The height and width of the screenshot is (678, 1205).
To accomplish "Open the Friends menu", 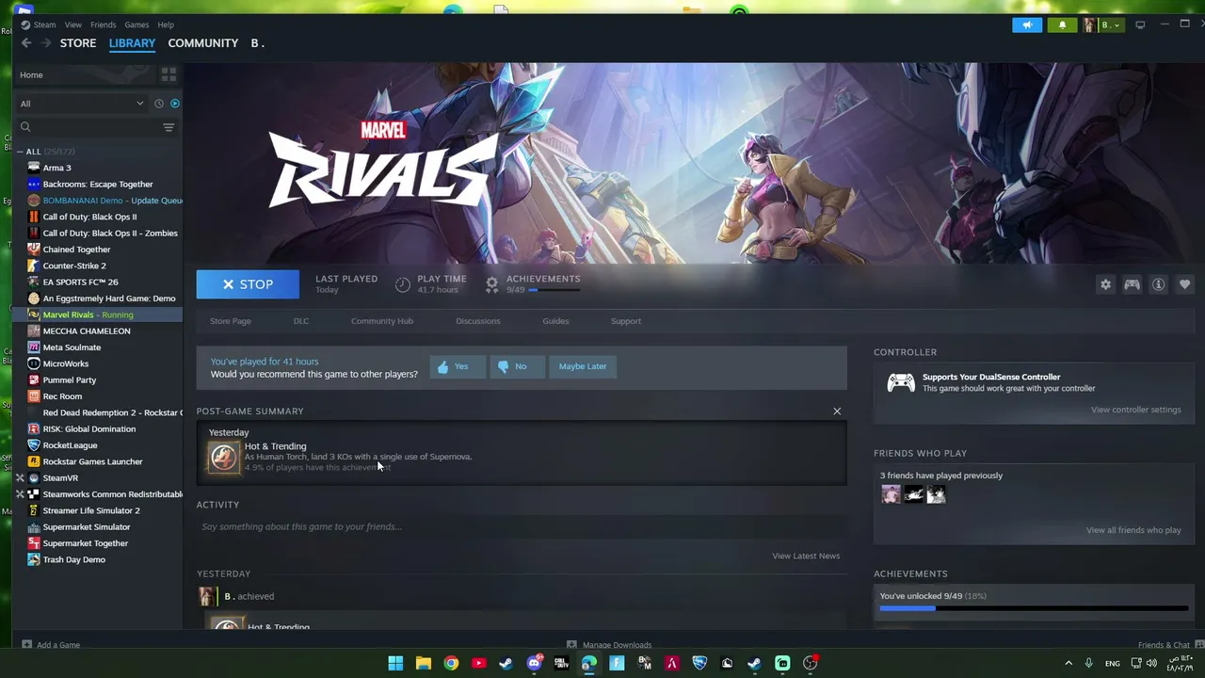I will coord(103,24).
